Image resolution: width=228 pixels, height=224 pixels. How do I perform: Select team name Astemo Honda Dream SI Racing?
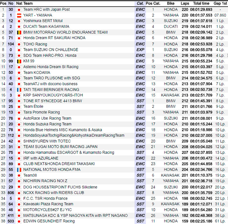(51, 67)
